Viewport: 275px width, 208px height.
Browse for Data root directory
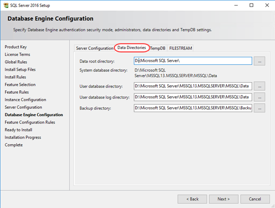tap(259, 61)
